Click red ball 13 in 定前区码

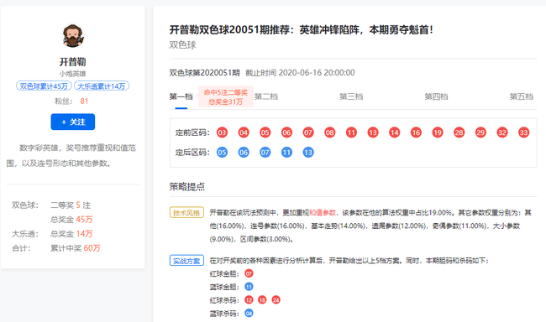pos(373,132)
